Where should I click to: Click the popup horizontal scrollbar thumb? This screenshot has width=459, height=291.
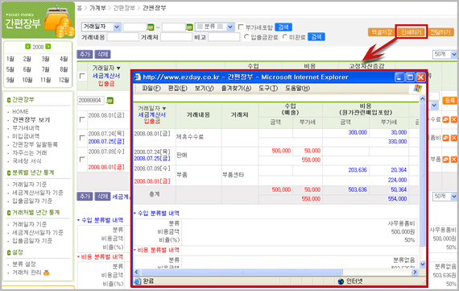point(242,272)
